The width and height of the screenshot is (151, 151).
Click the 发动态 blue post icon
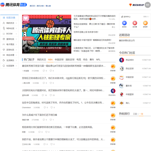[124, 23]
